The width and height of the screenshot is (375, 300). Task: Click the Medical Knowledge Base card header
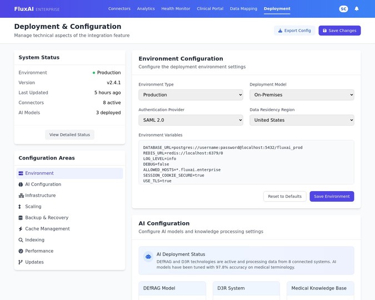click(320, 288)
